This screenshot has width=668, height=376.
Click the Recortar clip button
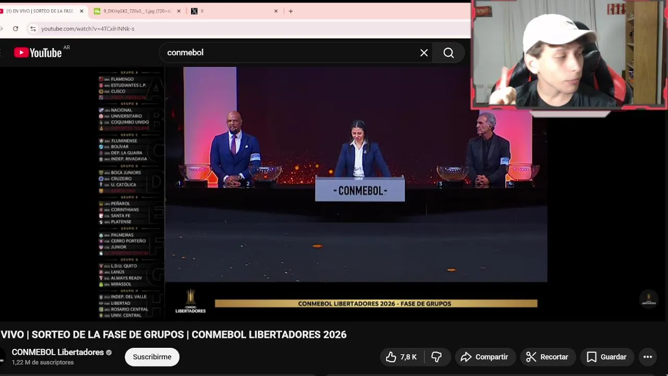pyautogui.click(x=547, y=357)
